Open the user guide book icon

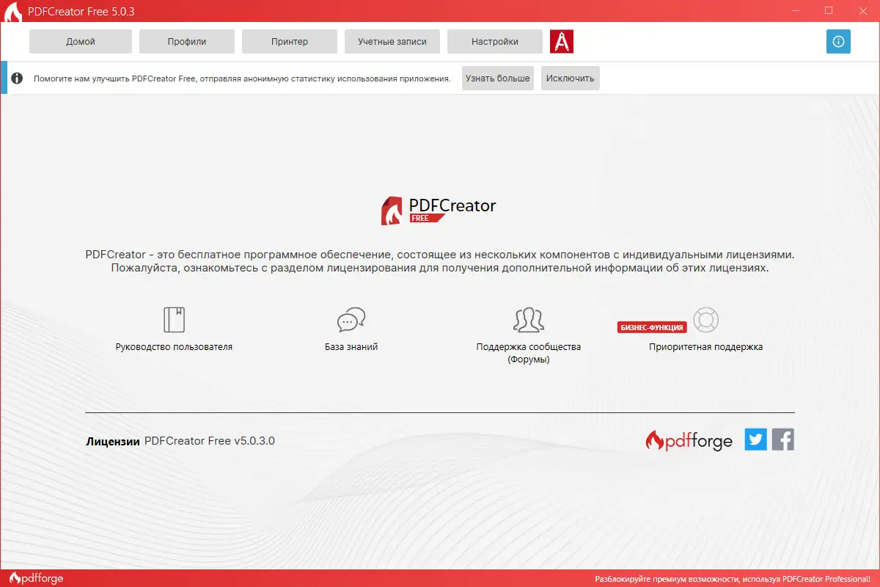pos(174,320)
